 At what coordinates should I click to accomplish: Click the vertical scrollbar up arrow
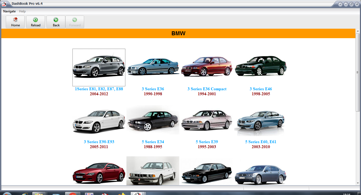[358, 31]
